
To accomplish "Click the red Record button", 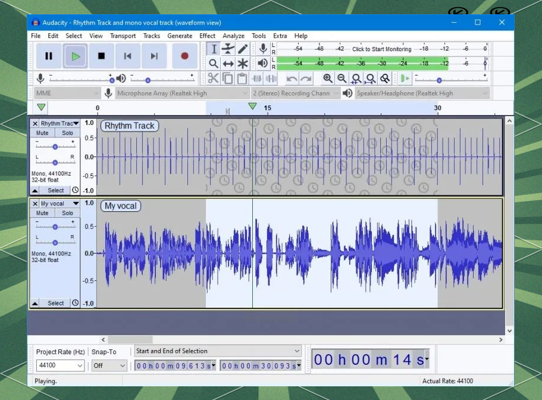I will tap(184, 56).
